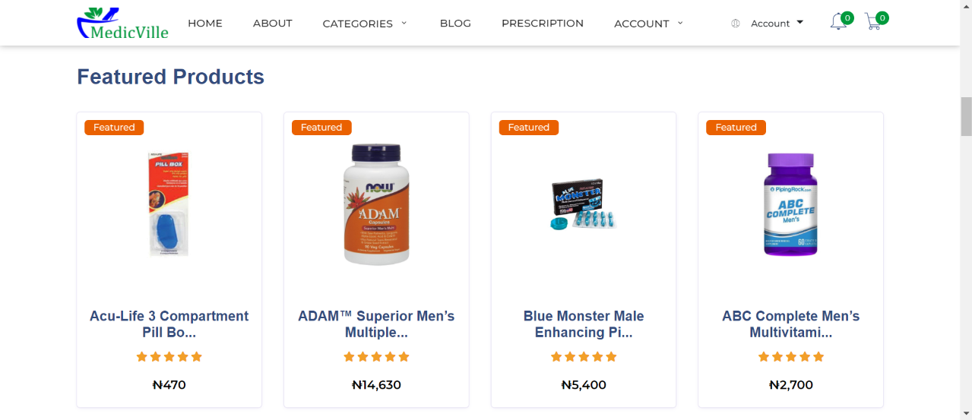The width and height of the screenshot is (972, 420).
Task: Open the ABOUT page link
Action: pyautogui.click(x=273, y=24)
